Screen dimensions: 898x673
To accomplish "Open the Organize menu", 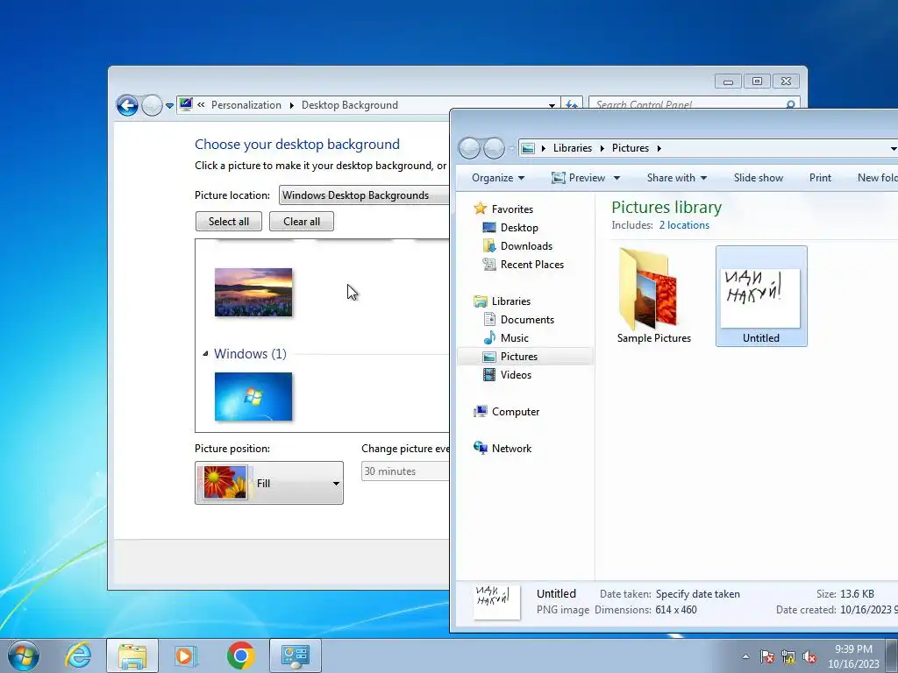I will [498, 178].
